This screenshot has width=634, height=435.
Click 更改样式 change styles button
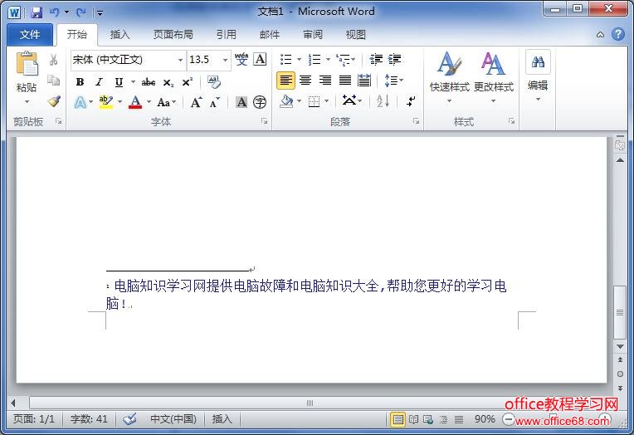493,77
